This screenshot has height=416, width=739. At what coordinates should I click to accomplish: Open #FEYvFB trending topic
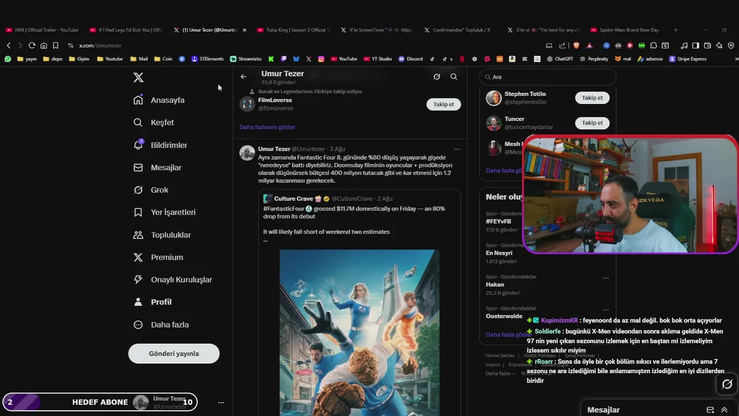(x=498, y=221)
